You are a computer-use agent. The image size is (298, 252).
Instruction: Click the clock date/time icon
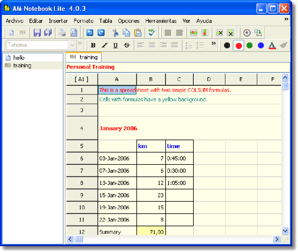(x=247, y=32)
